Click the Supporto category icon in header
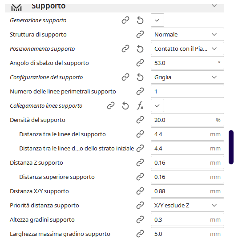This screenshot has height=239, width=238. 16,7
